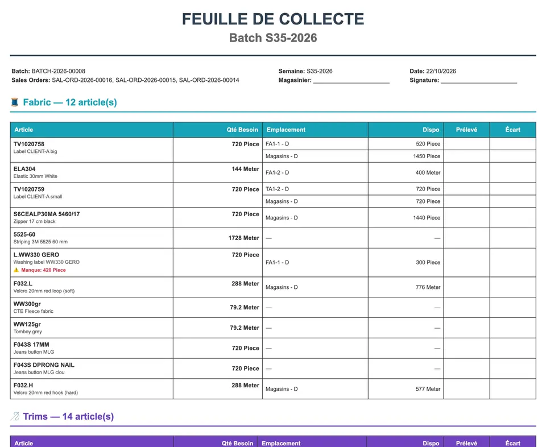Click location TA1-2 - D
The height and width of the screenshot is (447, 546).
(277, 189)
